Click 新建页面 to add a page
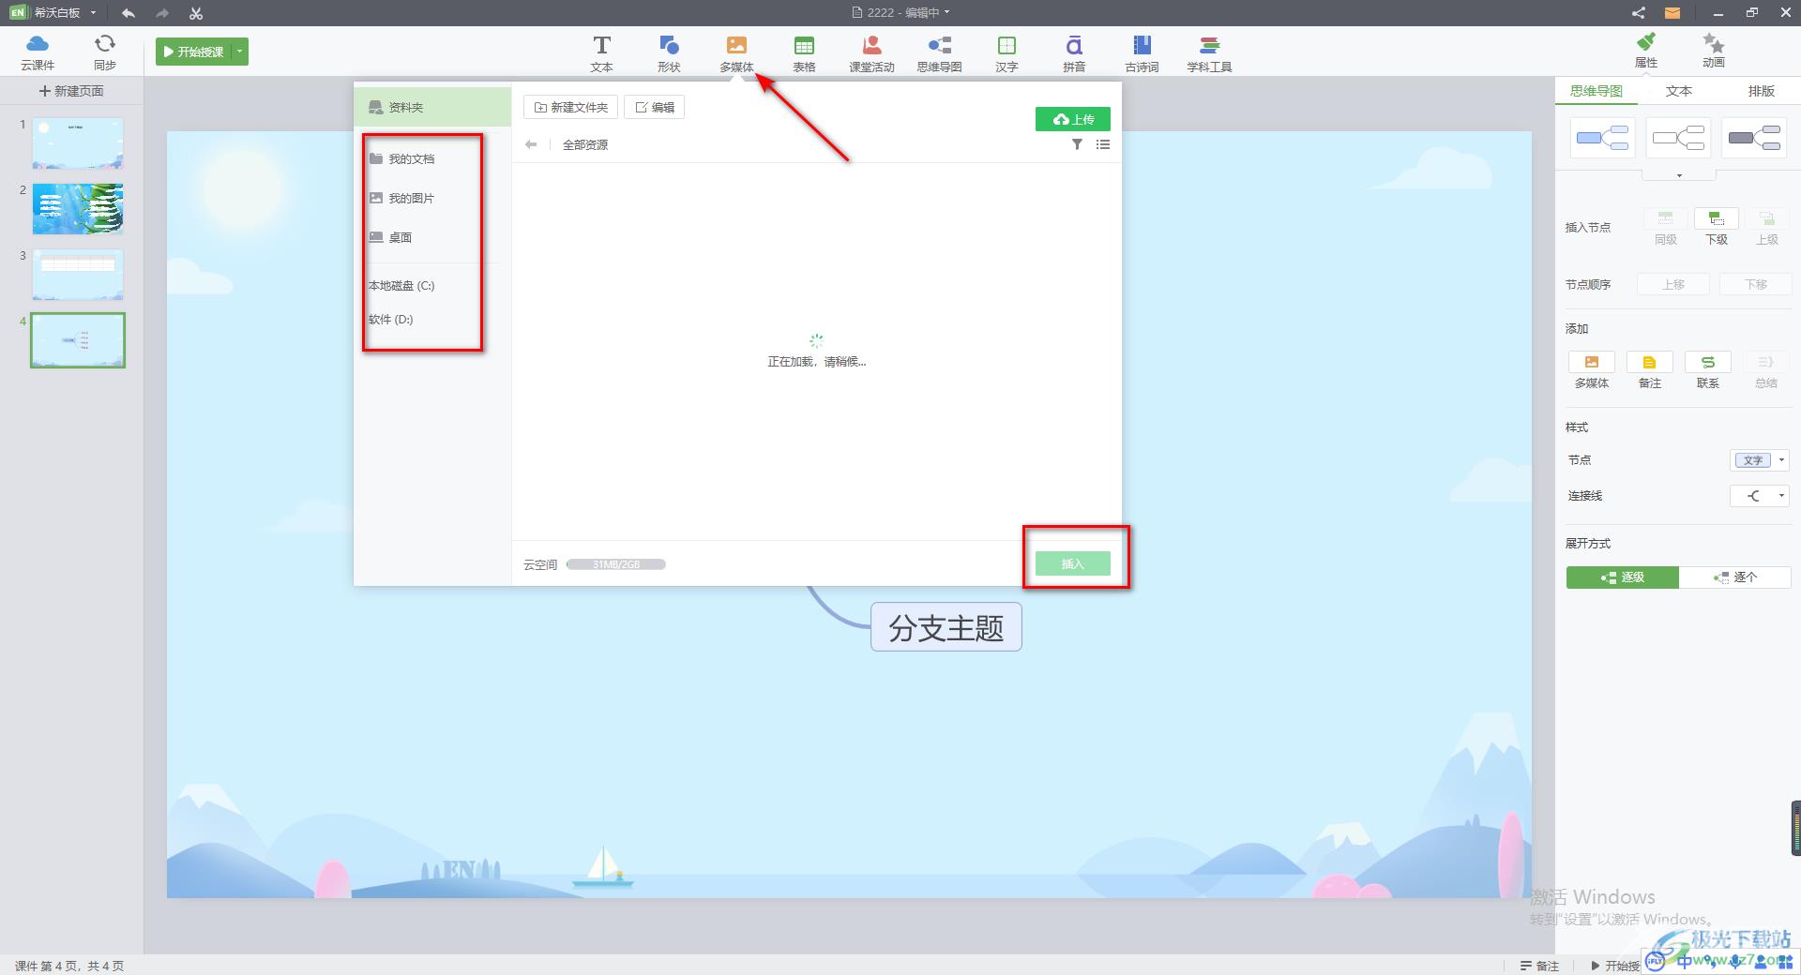Screen dimensions: 1801x975 tap(71, 91)
